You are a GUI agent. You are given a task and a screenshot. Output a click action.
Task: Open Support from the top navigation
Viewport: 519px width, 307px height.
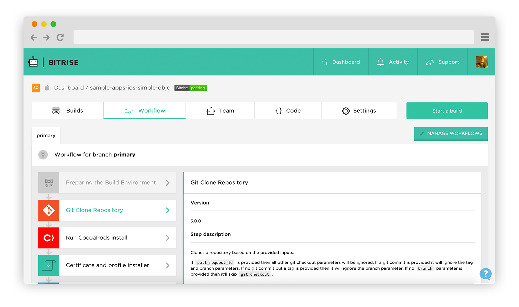tap(443, 62)
